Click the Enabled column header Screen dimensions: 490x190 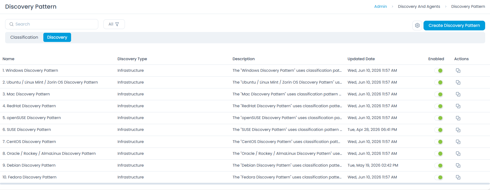pos(436,59)
